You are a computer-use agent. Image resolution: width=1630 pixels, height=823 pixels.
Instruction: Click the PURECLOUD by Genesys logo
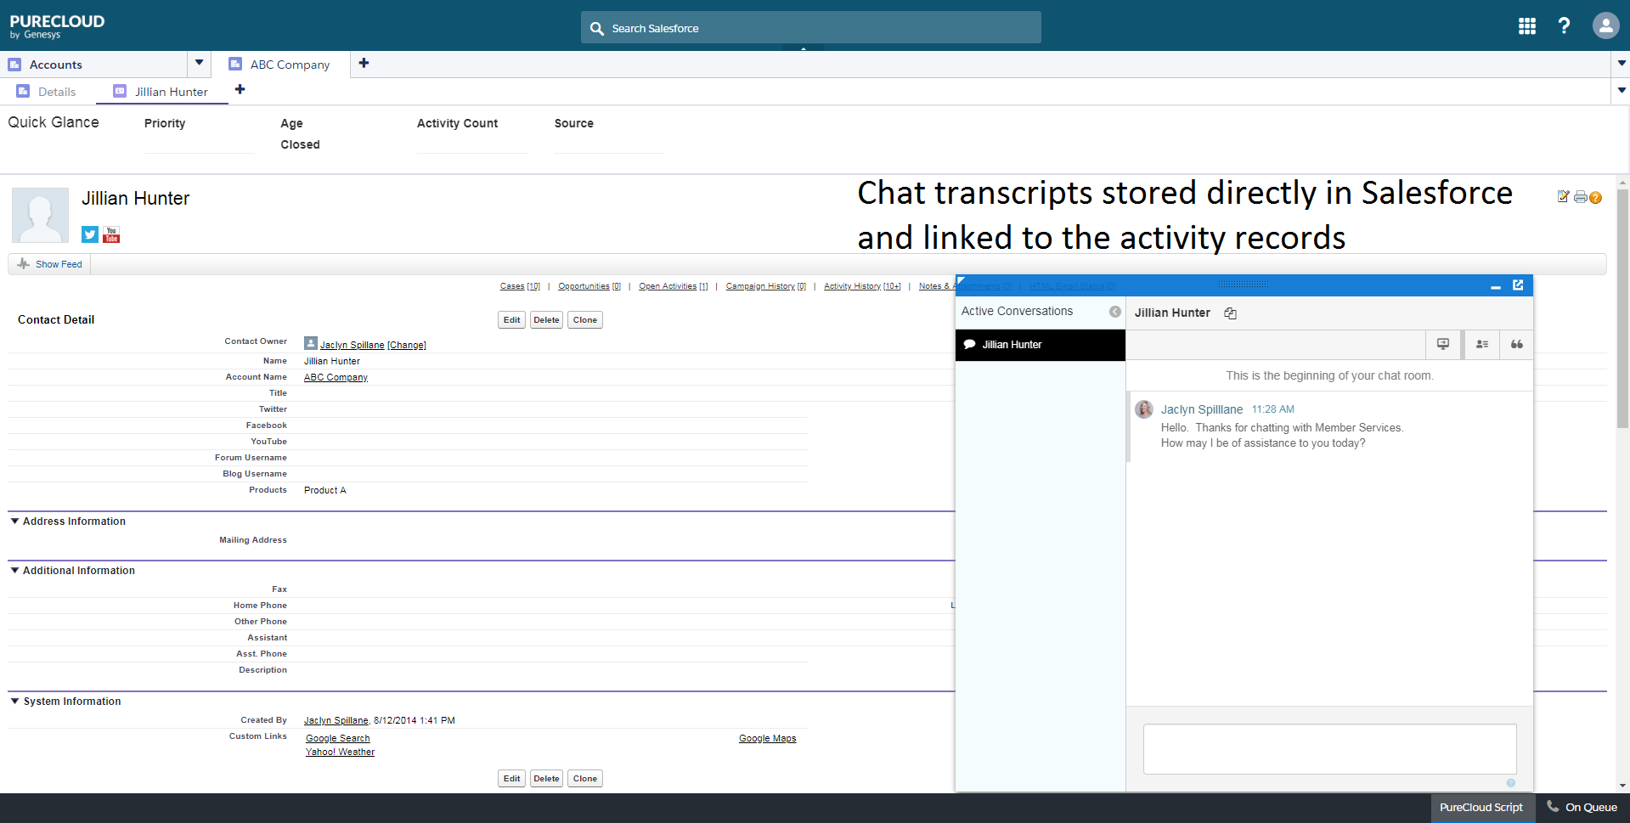[57, 26]
